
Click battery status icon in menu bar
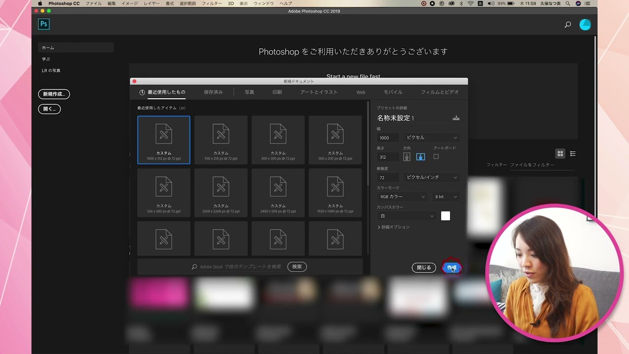511,3
